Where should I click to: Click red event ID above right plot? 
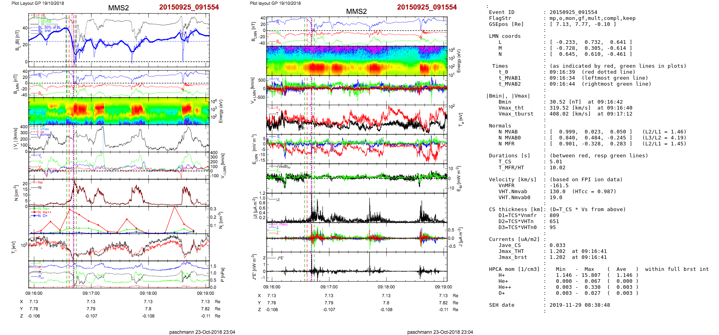[427, 7]
